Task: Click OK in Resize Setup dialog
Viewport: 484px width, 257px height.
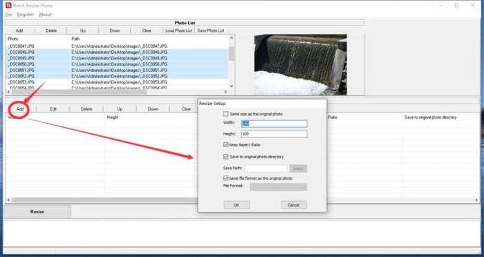Action: coord(236,205)
